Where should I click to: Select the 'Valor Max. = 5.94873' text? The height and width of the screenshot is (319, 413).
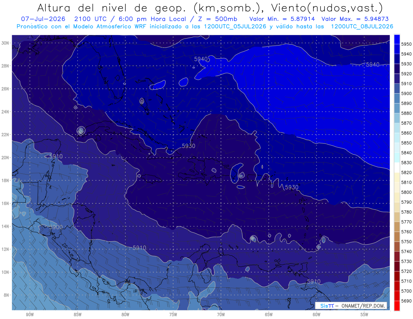click(x=355, y=19)
